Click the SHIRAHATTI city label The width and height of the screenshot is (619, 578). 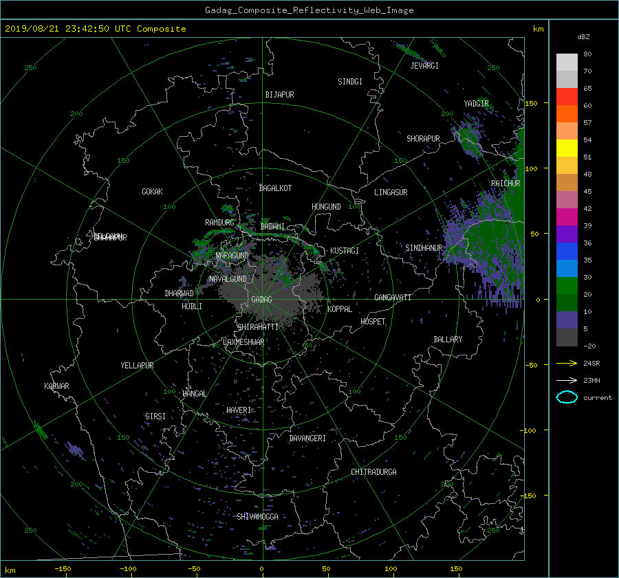pyautogui.click(x=258, y=327)
